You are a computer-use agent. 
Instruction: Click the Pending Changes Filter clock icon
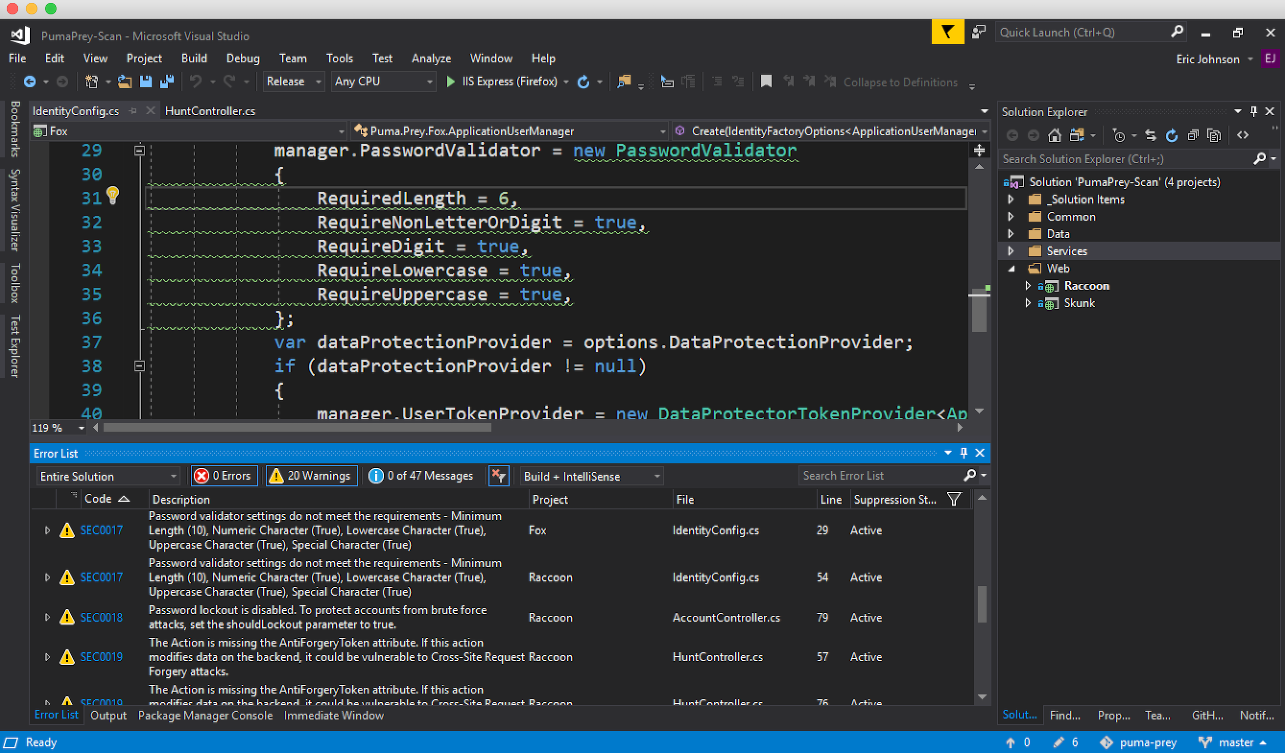click(x=1119, y=135)
